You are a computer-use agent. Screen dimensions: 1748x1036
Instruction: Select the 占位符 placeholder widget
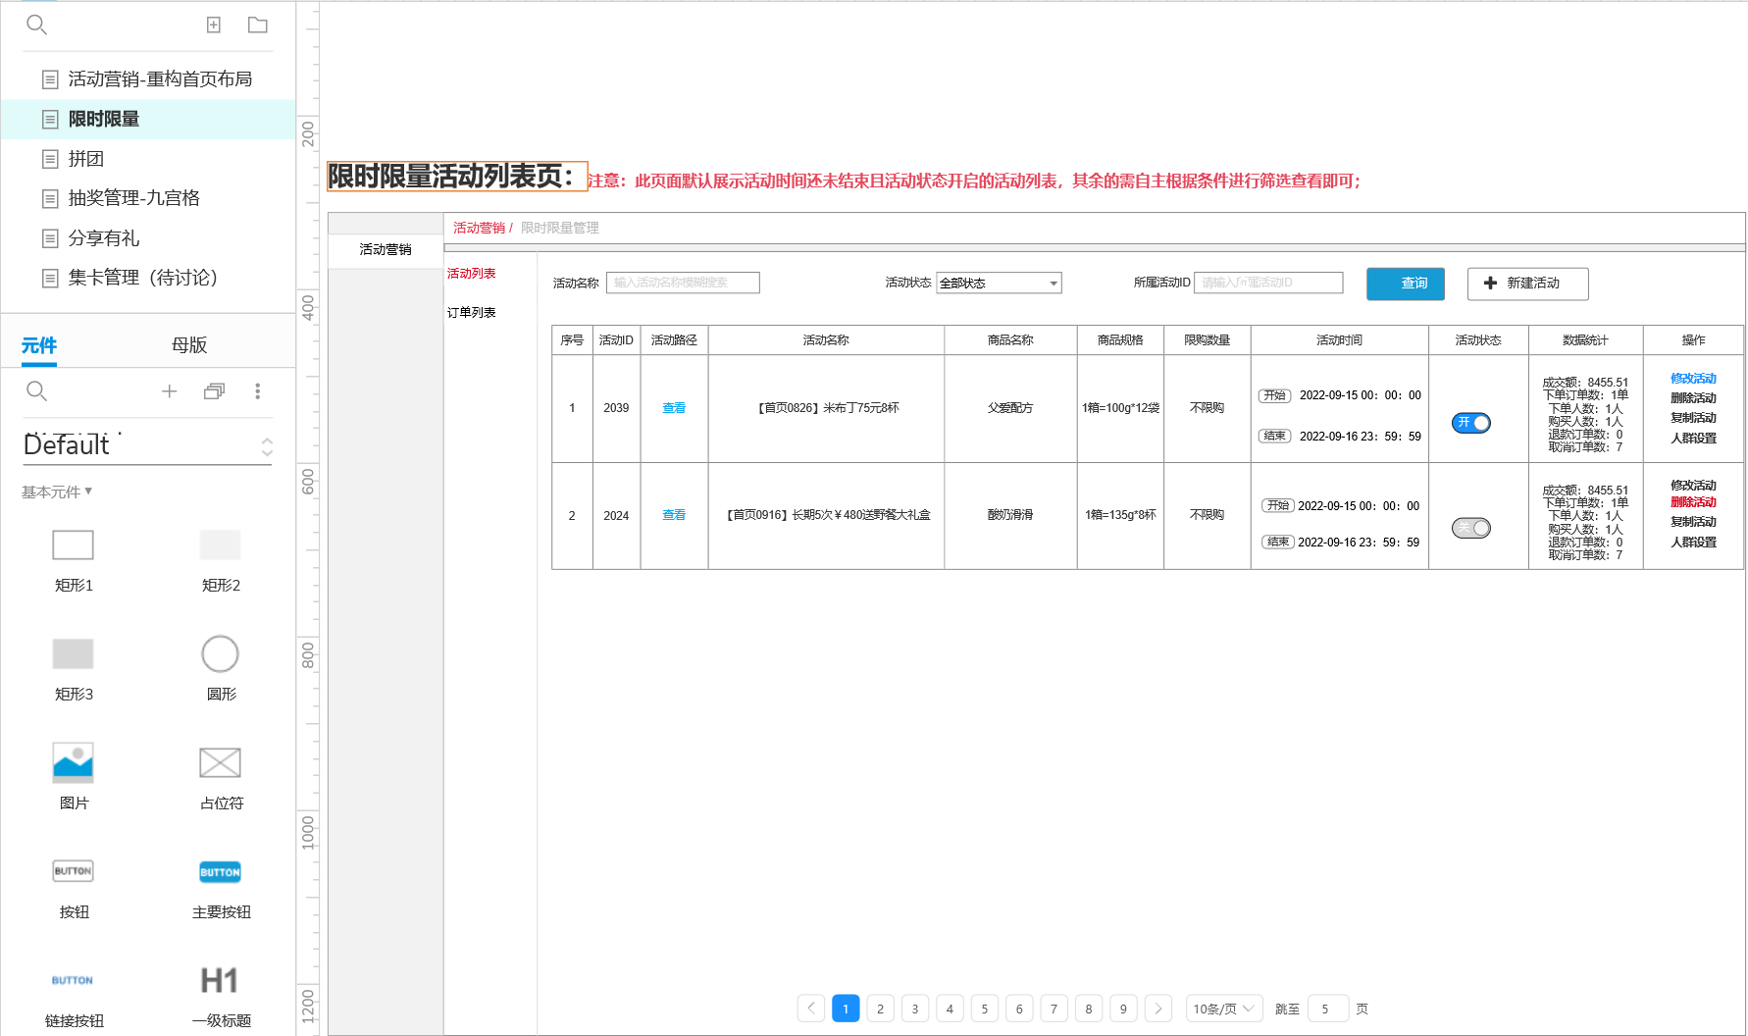coord(221,762)
